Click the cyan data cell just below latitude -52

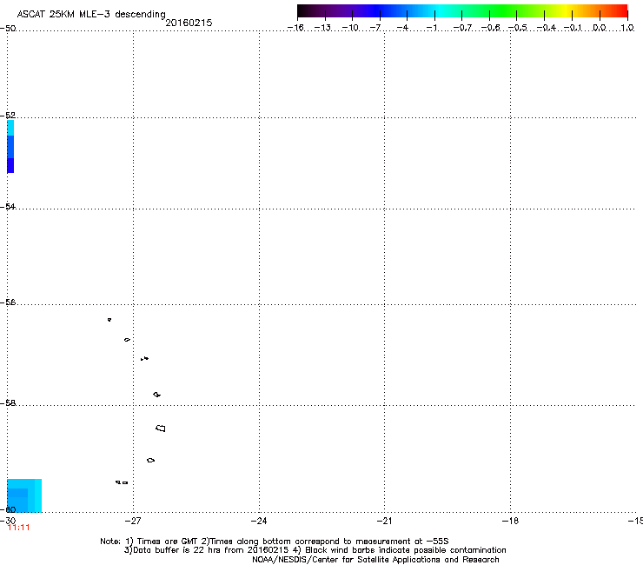pyautogui.click(x=10, y=128)
